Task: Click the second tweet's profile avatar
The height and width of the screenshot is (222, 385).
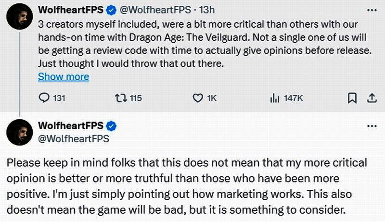Action: pyautogui.click(x=20, y=132)
